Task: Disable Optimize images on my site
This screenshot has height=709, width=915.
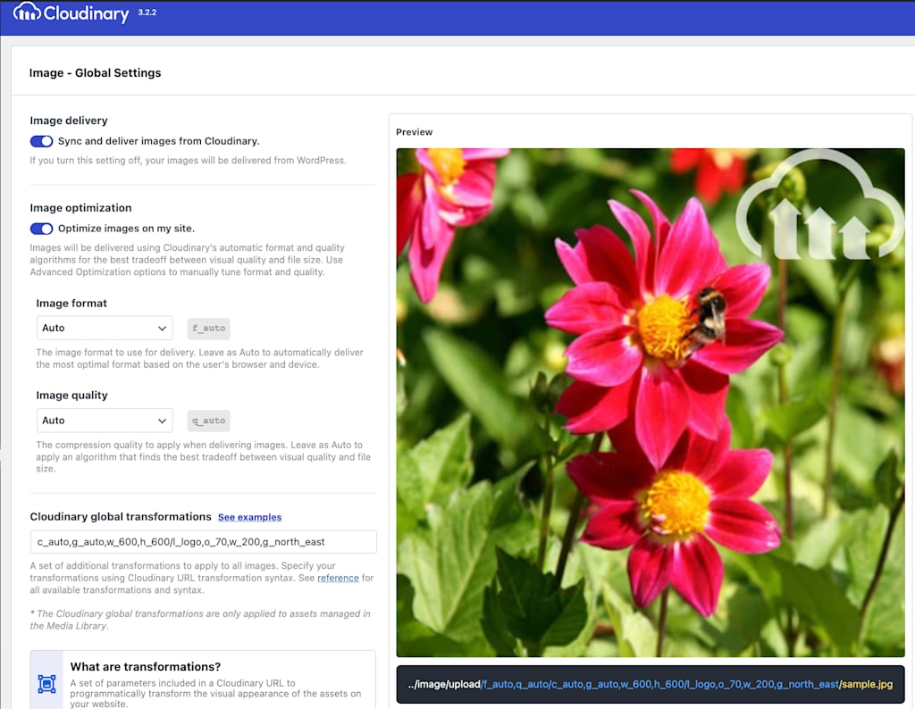Action: (x=41, y=229)
